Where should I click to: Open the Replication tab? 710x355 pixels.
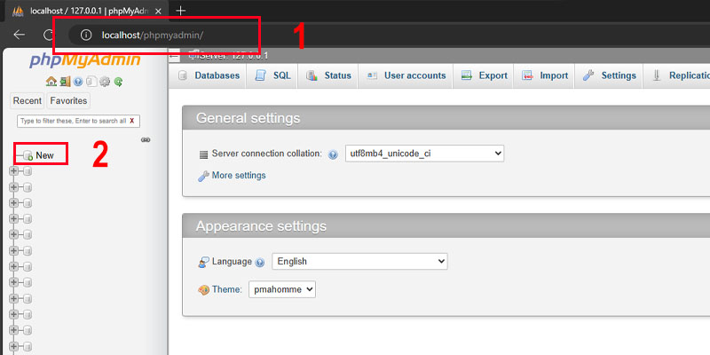click(677, 75)
